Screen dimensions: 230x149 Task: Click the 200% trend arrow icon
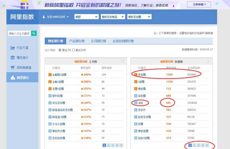tap(82, 82)
